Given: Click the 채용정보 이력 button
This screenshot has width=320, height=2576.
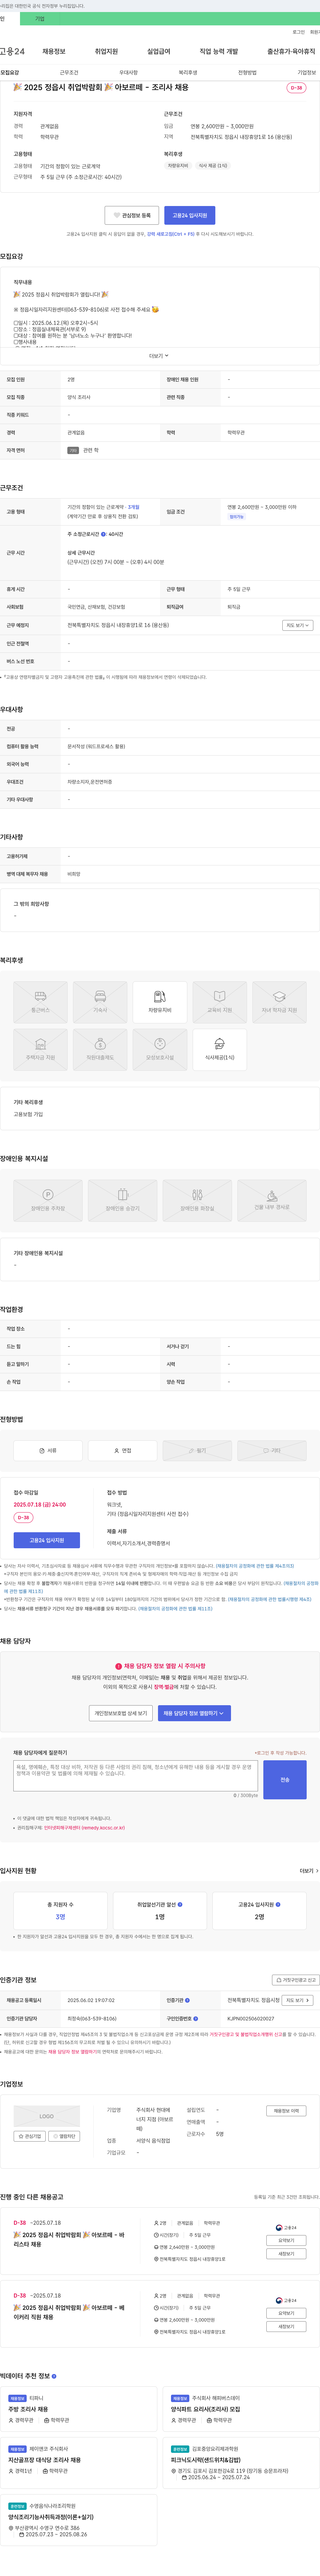Looking at the screenshot, I should pyautogui.click(x=286, y=2111).
